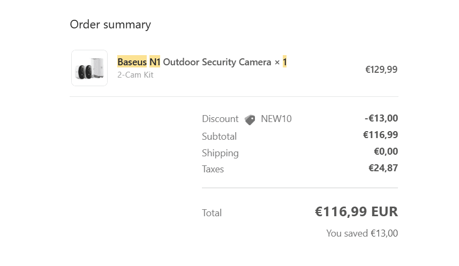Click the Taxes label
The height and width of the screenshot is (266, 459).
point(213,169)
